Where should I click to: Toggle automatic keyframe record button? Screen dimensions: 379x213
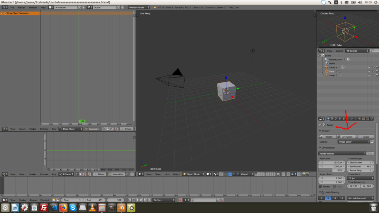click(180, 200)
